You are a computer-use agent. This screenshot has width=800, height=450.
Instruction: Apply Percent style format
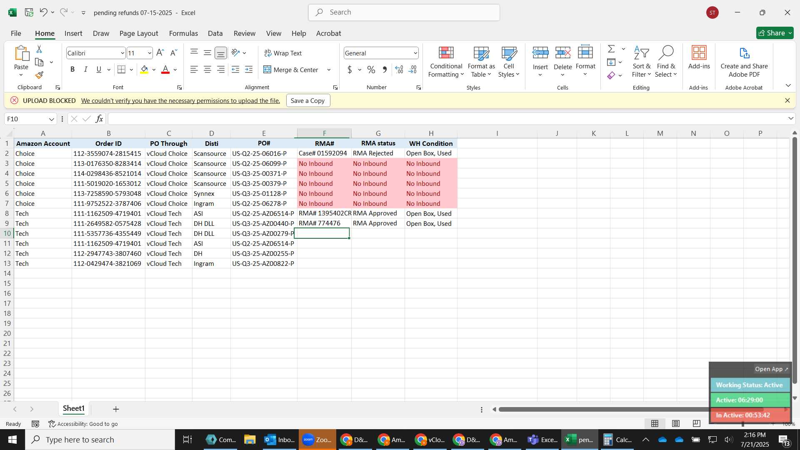371,70
